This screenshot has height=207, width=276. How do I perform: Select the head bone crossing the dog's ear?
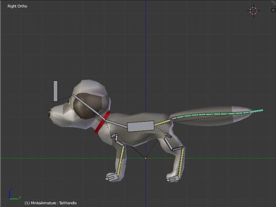[x=86, y=105]
